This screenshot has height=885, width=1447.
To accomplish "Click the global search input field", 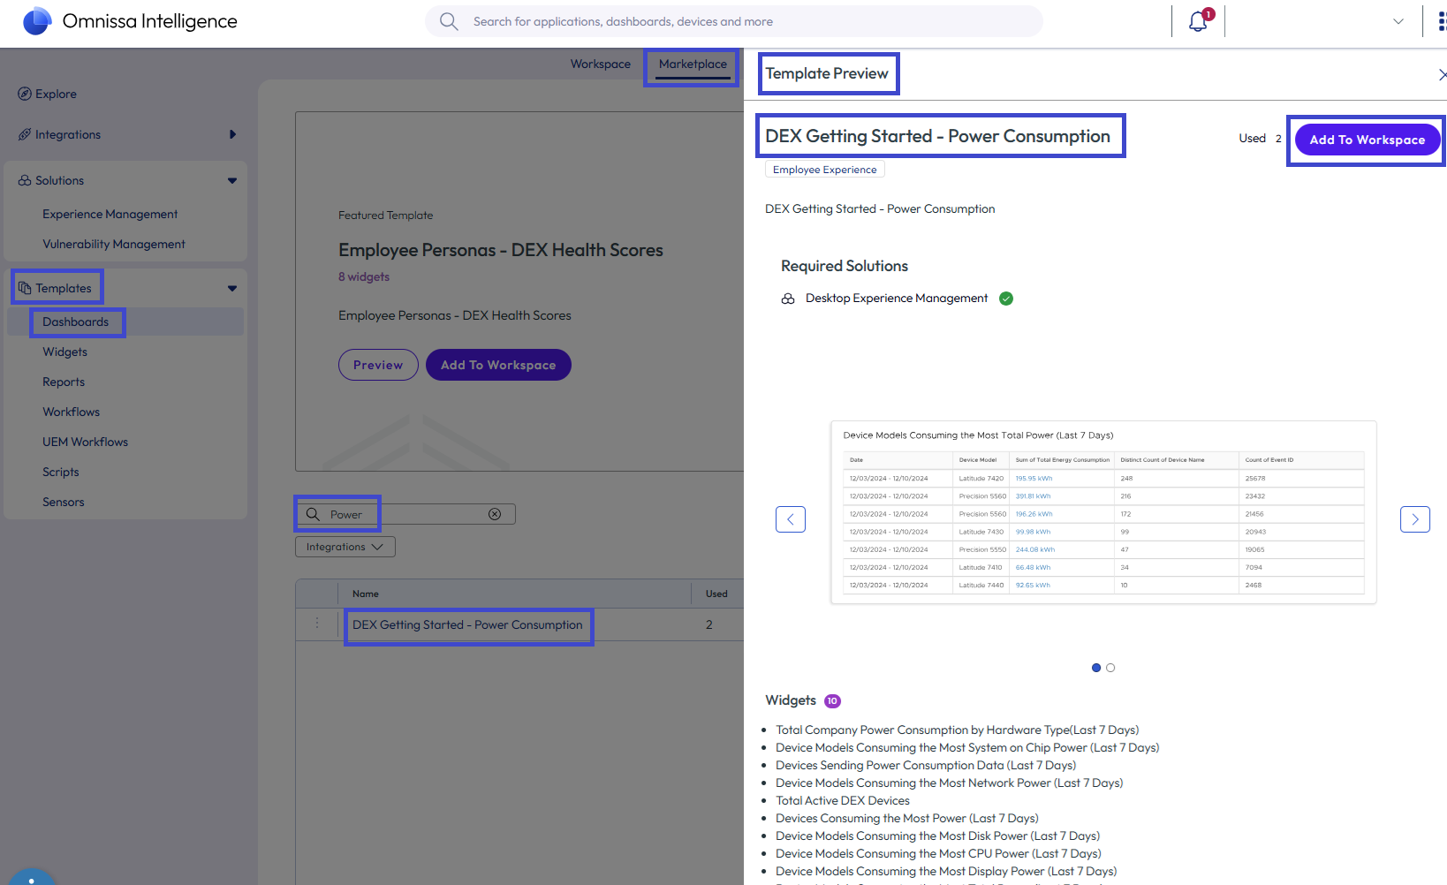I will coord(733,21).
